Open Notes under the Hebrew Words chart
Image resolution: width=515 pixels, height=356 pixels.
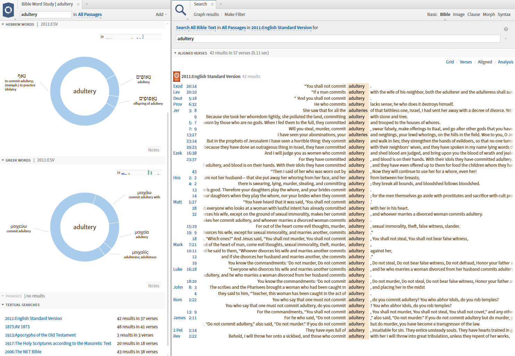(x=154, y=150)
